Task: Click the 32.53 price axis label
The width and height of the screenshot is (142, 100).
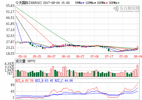Action: pos(10,36)
